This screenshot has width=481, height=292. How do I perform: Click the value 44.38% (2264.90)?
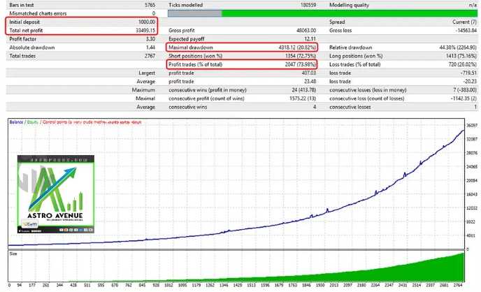458,48
